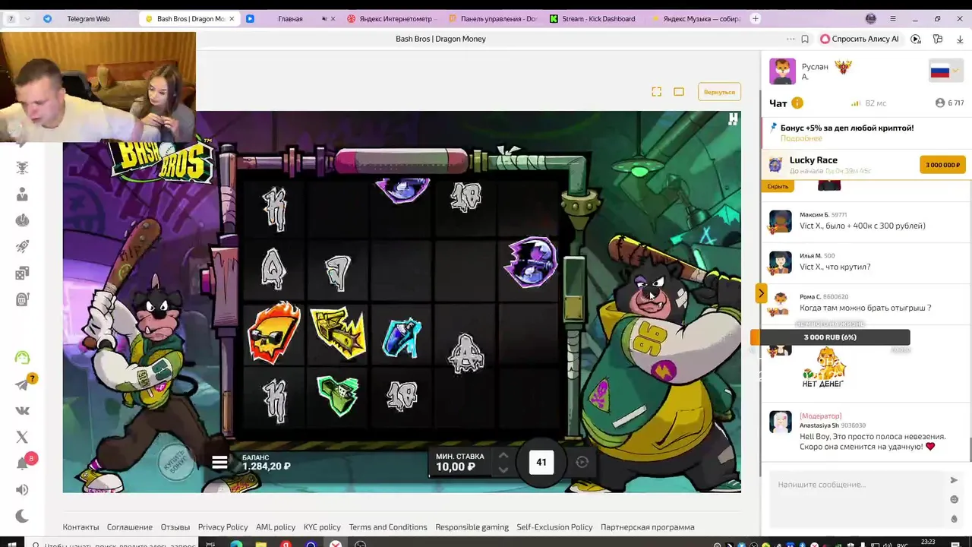This screenshot has width=972, height=547.
Task: Open browser downloads icon
Action: [960, 39]
